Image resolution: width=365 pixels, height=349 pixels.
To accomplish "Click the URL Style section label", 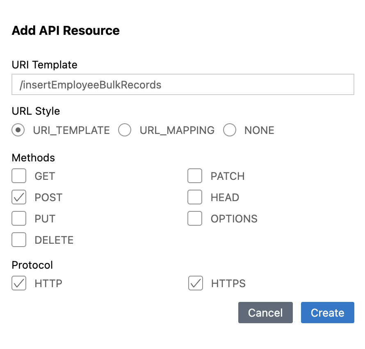I will [x=36, y=111].
